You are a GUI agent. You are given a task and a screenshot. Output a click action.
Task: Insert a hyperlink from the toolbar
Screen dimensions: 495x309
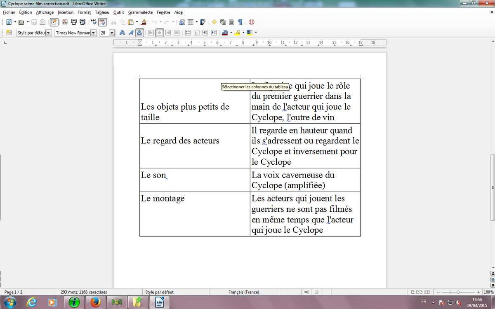pyautogui.click(x=181, y=22)
